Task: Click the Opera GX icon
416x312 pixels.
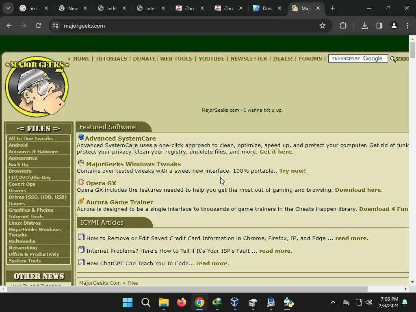Action: coord(81,182)
